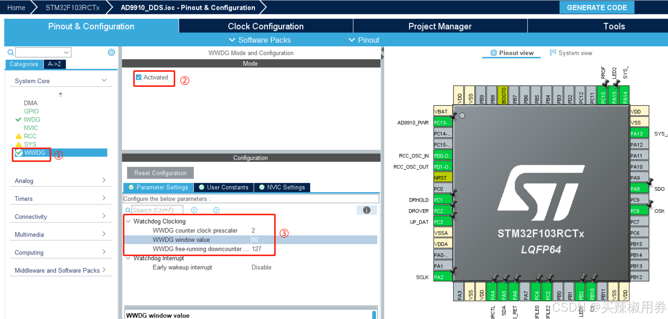Select pin PD0-OSC_IN on the chip

443,156
